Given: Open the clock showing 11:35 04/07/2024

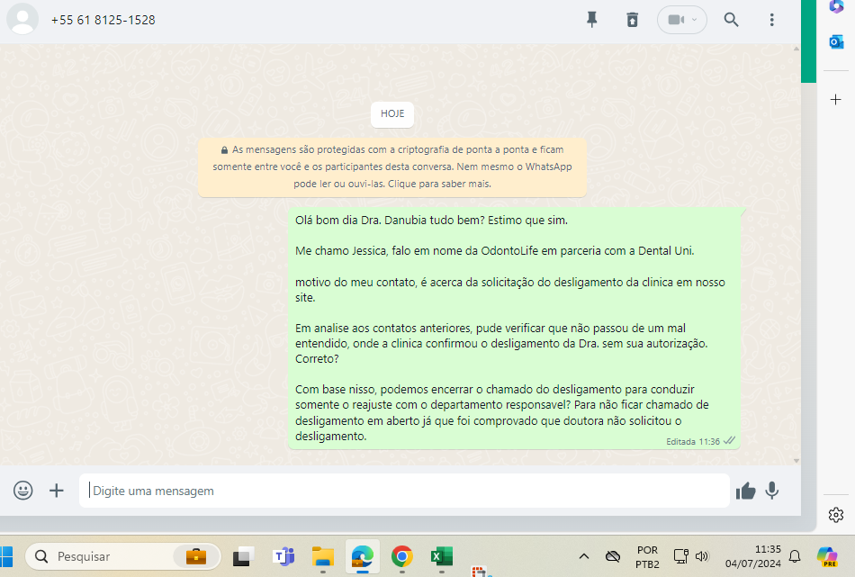Looking at the screenshot, I should click(x=753, y=556).
